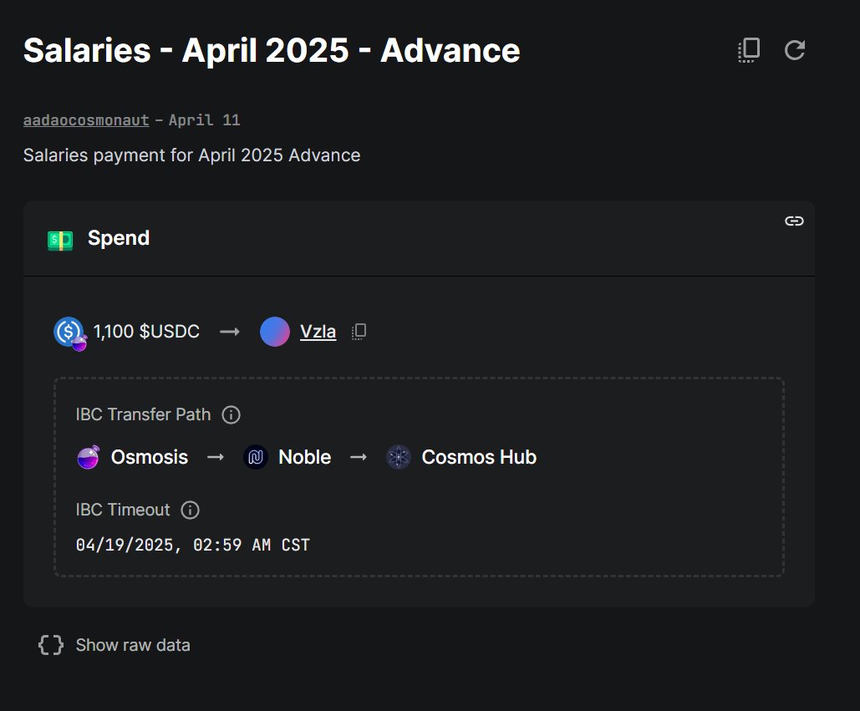
Task: Copy link to the Spend action
Action: (x=794, y=221)
